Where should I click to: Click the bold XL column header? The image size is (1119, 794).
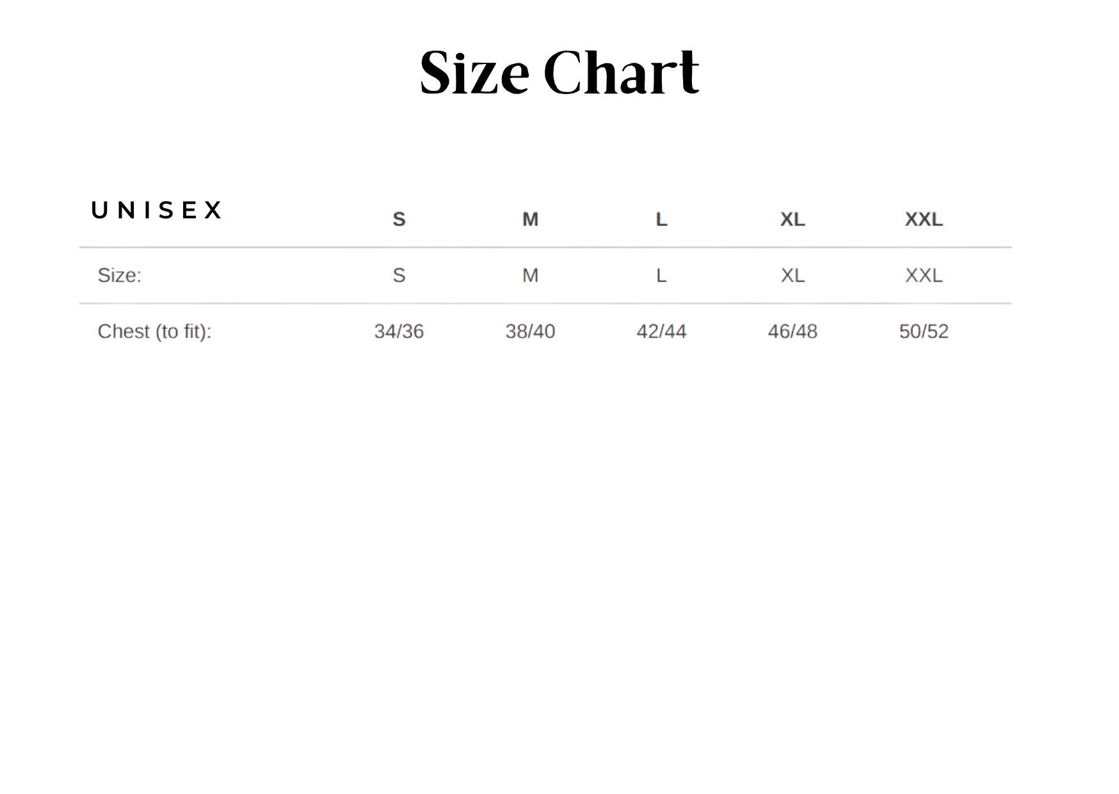[x=793, y=219]
